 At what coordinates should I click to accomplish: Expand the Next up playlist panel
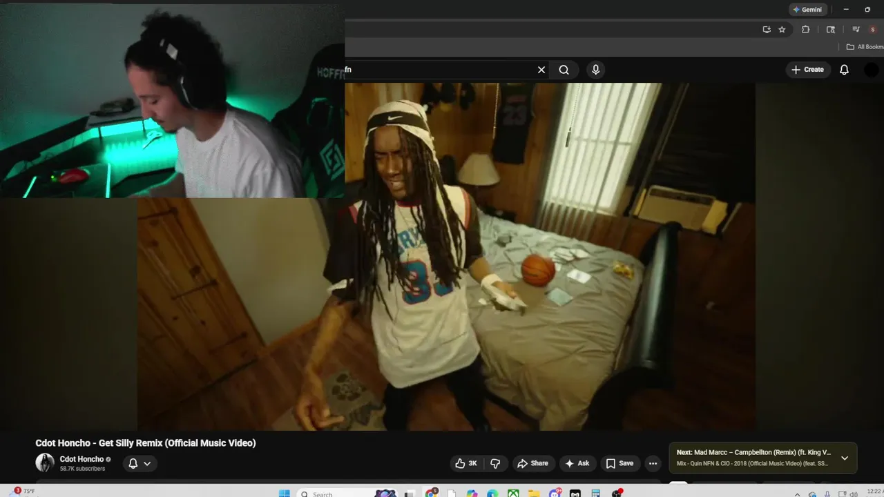(844, 458)
